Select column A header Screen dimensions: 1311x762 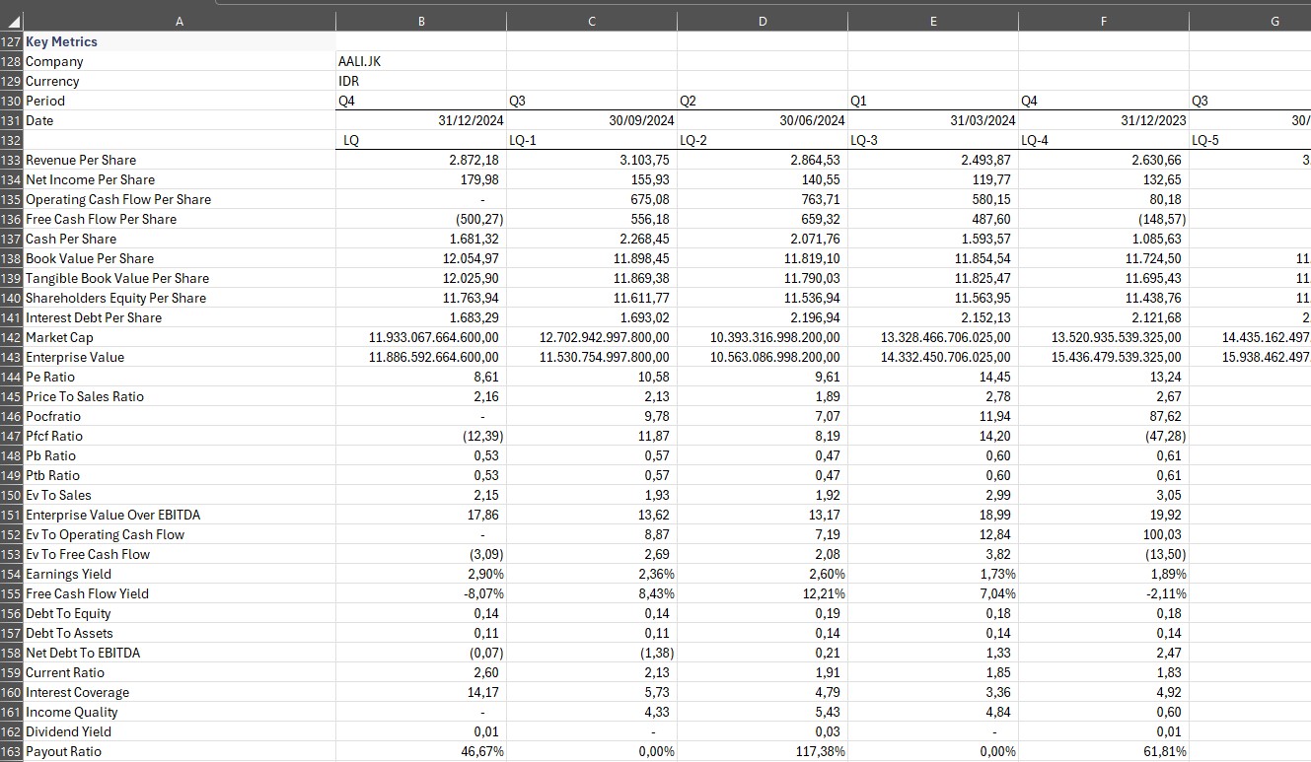tap(179, 21)
